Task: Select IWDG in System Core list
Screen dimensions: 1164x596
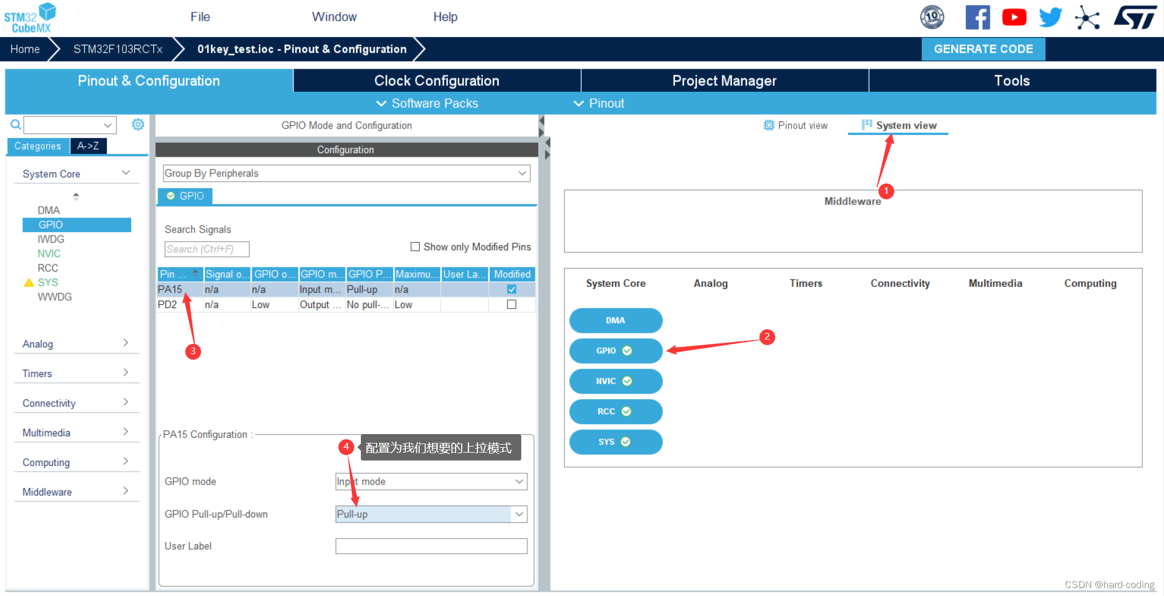Action: (x=50, y=239)
